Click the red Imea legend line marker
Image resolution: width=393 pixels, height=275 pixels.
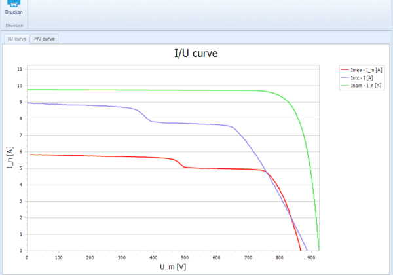(345, 70)
